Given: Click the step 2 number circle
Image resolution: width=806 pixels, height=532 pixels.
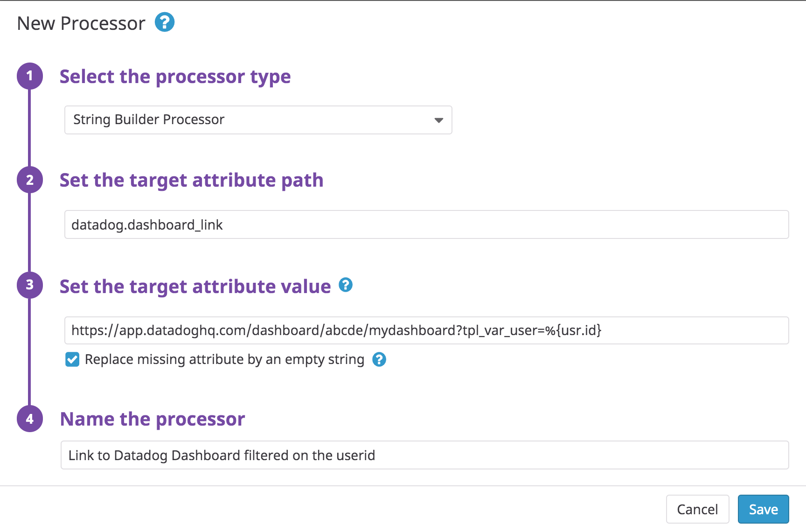Looking at the screenshot, I should [30, 180].
